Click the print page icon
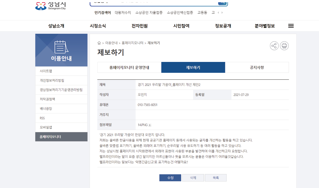The width and height of the screenshot is (319, 188). point(284,46)
